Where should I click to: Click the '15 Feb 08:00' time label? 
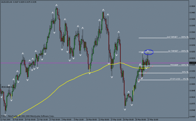click(x=18, y=119)
